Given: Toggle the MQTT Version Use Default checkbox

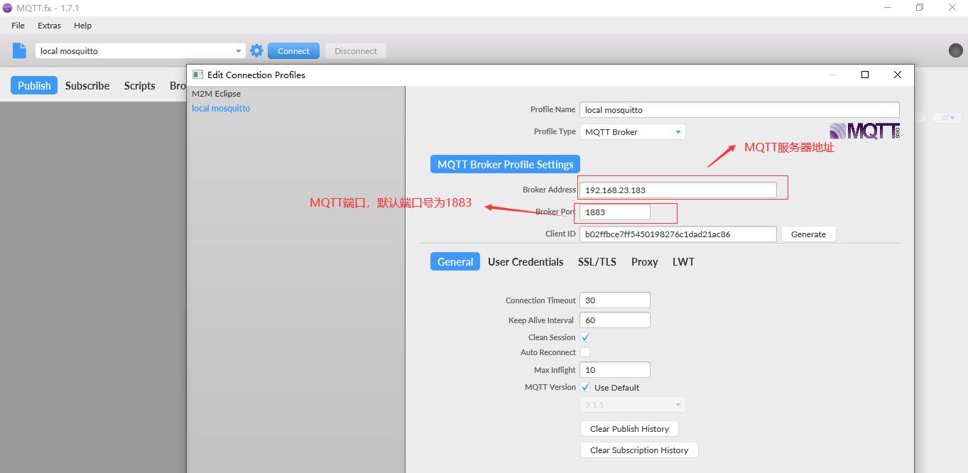Looking at the screenshot, I should (x=585, y=387).
